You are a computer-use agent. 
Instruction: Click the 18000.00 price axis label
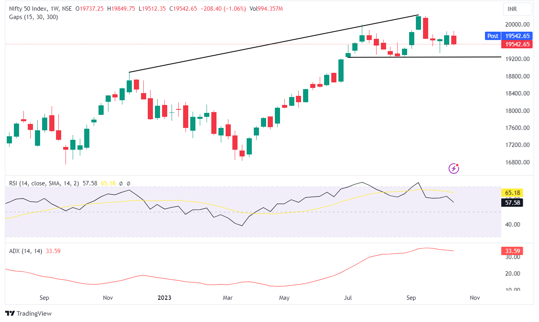coord(518,111)
